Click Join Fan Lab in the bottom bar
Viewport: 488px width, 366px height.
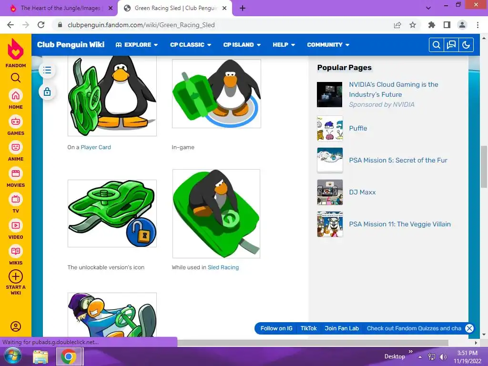(x=342, y=328)
